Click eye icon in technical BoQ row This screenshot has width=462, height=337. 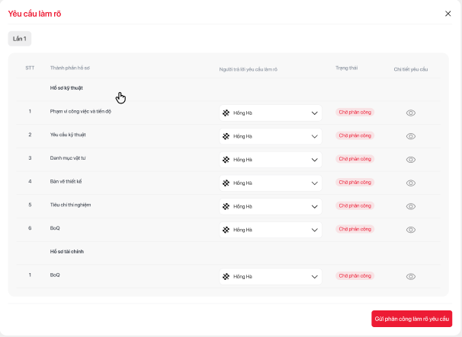click(410, 230)
